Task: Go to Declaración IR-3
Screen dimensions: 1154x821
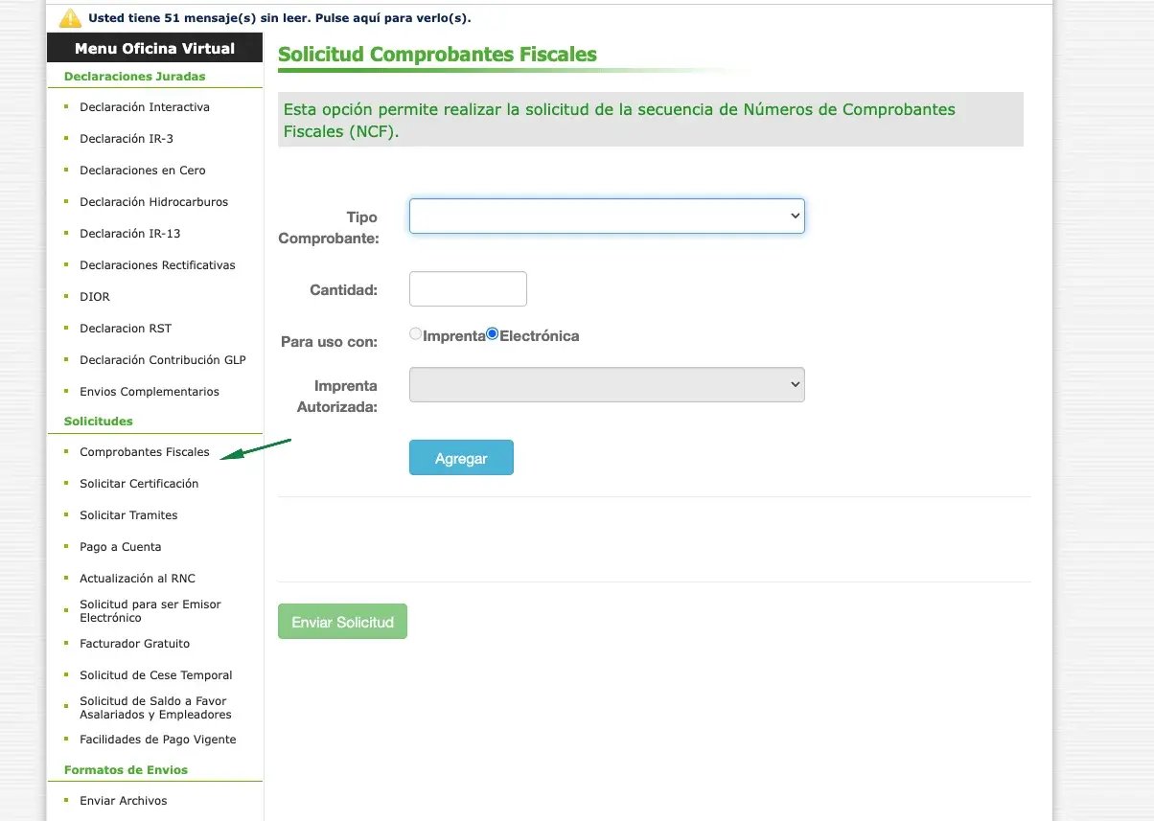Action: [x=127, y=139]
